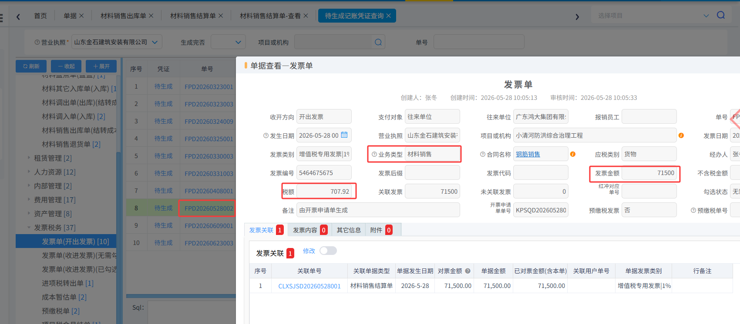Screen dimensions: 740x324
Task: Click the help icon next to 对票金额
Action: (x=468, y=271)
